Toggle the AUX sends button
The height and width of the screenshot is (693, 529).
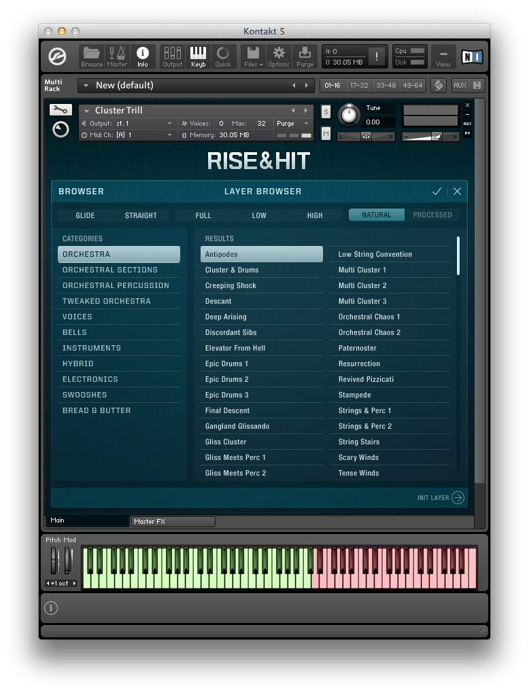[x=460, y=86]
